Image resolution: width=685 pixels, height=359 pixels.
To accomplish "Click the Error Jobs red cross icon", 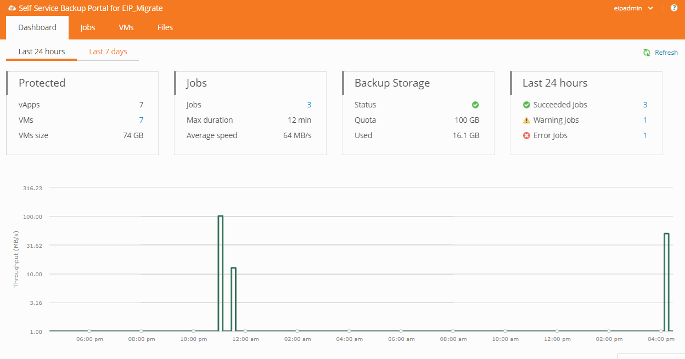I will (526, 135).
